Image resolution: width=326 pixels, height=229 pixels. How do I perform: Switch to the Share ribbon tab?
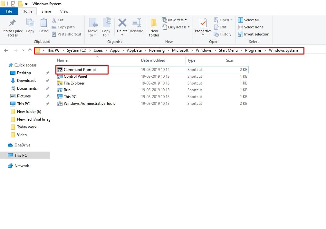pos(46,11)
